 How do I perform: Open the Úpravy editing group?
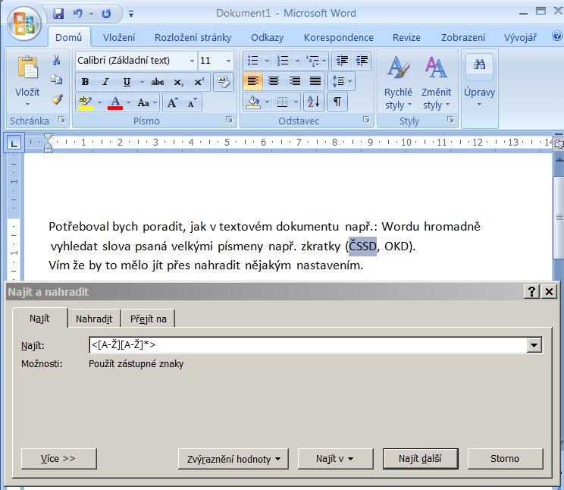tap(479, 83)
